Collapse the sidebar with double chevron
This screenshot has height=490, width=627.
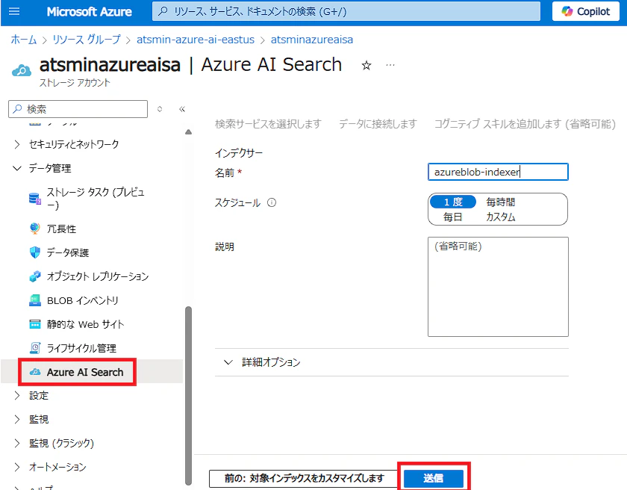coord(182,109)
